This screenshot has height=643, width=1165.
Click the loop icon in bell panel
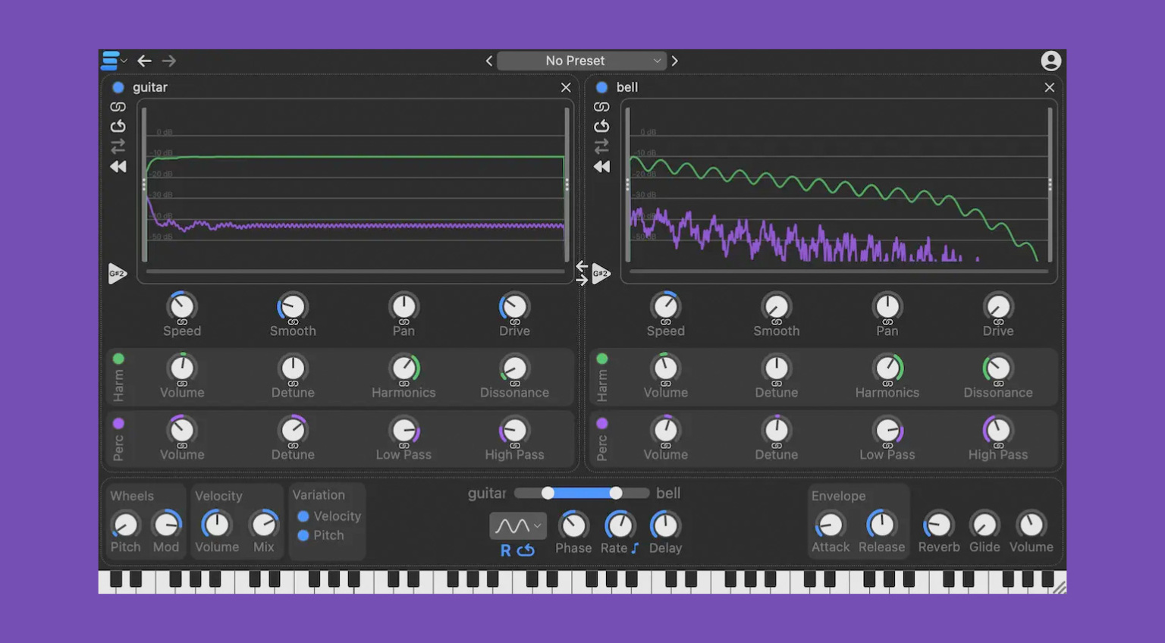pyautogui.click(x=601, y=126)
